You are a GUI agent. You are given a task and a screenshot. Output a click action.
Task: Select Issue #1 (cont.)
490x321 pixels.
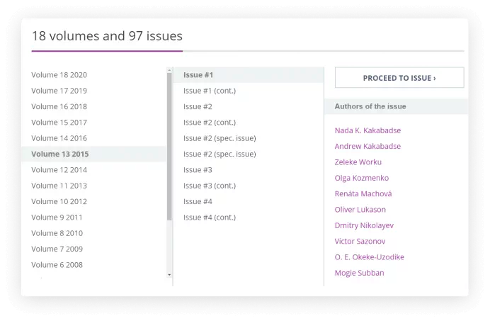(210, 91)
